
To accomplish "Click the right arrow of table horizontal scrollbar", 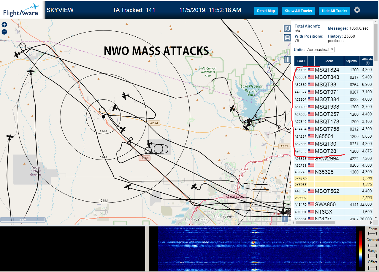I will [x=372, y=223].
